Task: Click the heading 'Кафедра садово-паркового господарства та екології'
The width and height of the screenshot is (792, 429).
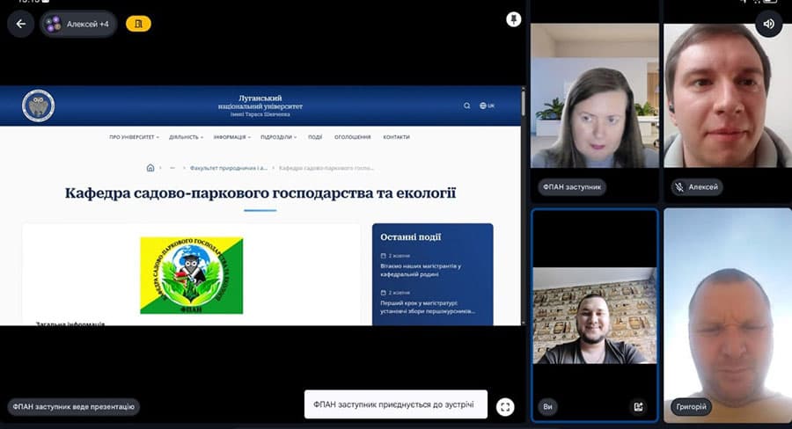Action: (260, 193)
